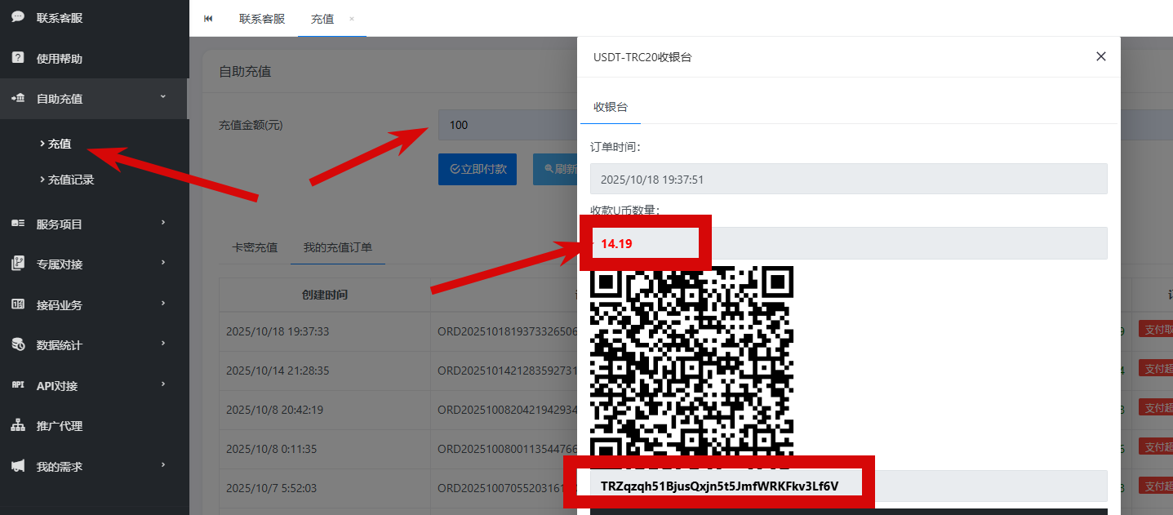Select the 收银台 tab in dialog

point(611,107)
